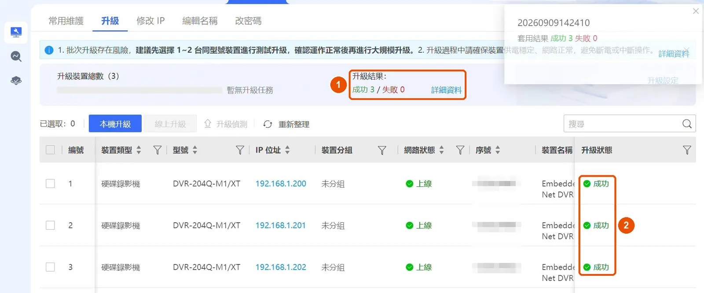Open the 裝置分組 column filter
Viewport: 704px width, 293px height.
(382, 150)
